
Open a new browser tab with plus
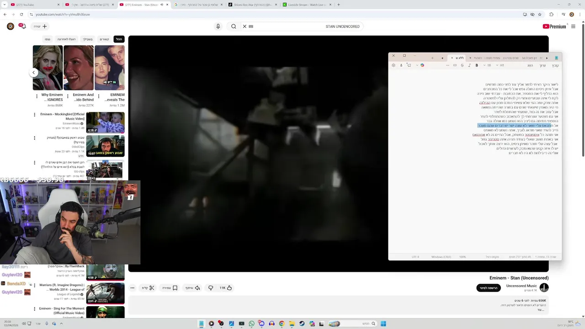tap(338, 5)
